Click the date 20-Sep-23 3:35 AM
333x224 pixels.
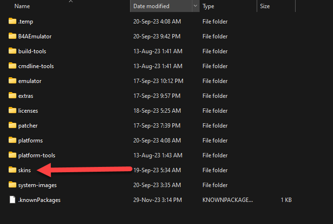click(x=157, y=185)
